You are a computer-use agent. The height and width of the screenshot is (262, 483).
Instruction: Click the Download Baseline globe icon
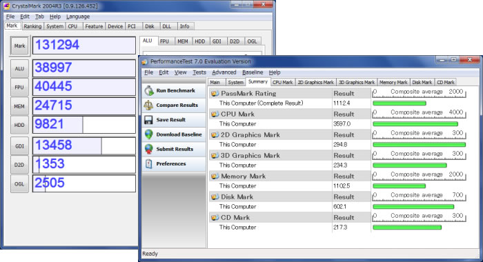coord(149,134)
